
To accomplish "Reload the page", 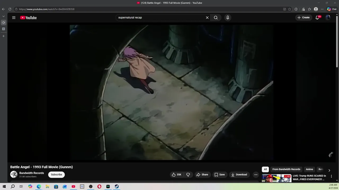I will click(10, 9).
